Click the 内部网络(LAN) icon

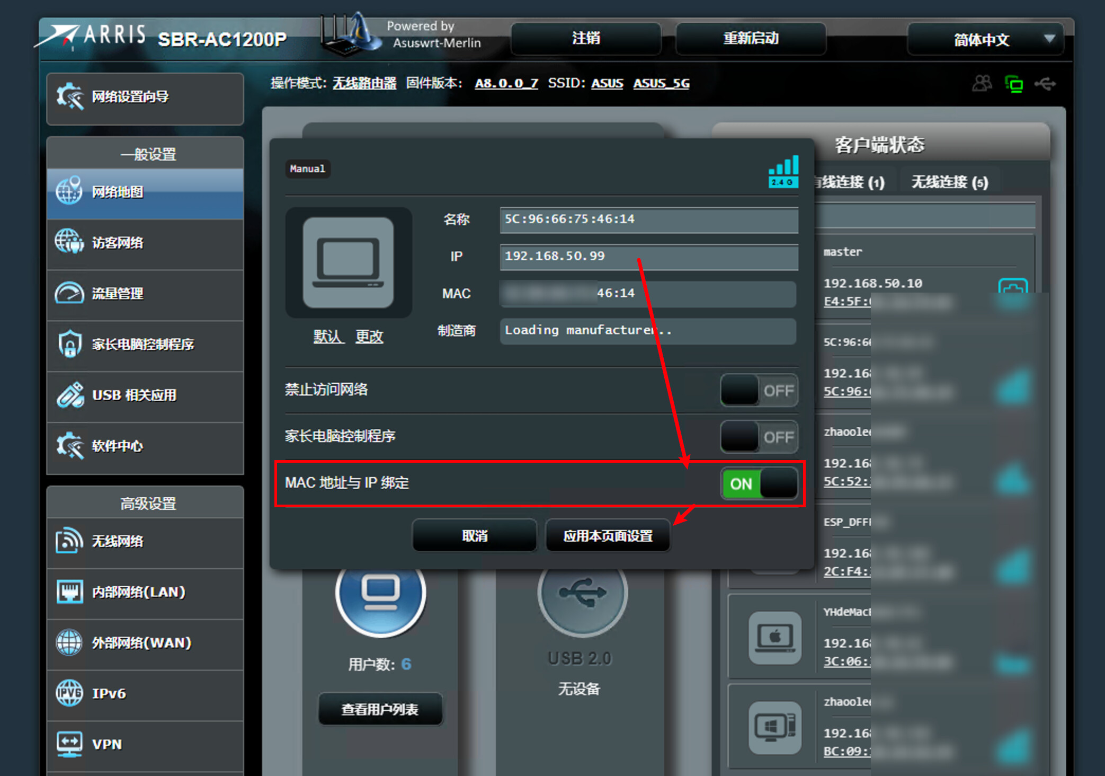[69, 592]
